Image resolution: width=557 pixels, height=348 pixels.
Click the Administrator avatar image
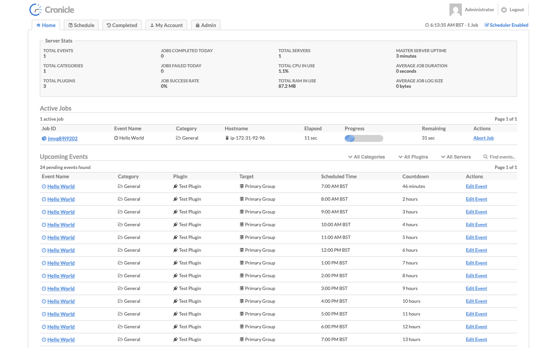[x=456, y=10]
